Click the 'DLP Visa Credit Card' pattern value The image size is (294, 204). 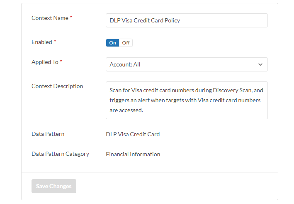pos(133,134)
